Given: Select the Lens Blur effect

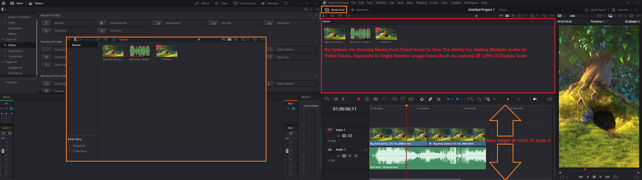Looking at the screenshot, I should coord(234,23).
